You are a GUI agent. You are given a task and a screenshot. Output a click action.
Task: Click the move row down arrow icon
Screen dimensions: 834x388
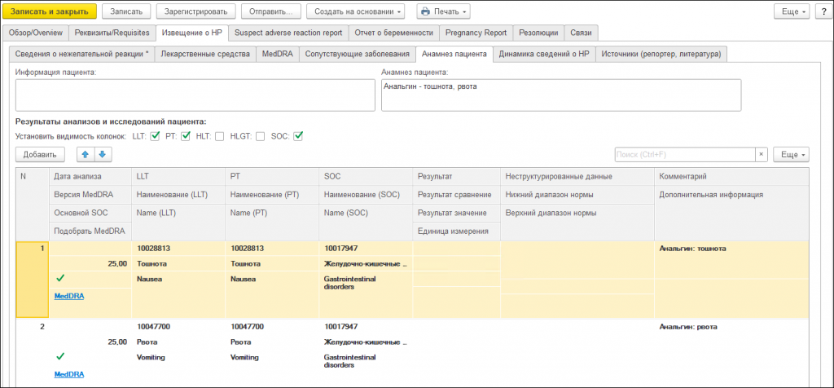pyautogui.click(x=103, y=154)
